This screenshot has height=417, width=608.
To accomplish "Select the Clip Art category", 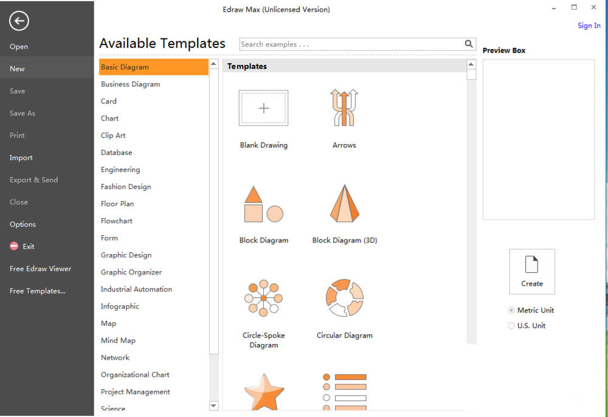I will pyautogui.click(x=154, y=136).
